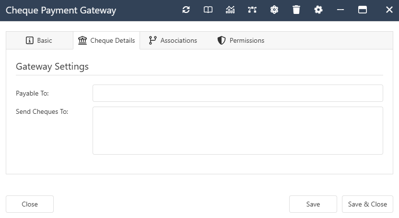Click the refresh icon in title bar
The height and width of the screenshot is (218, 399).
click(x=186, y=10)
